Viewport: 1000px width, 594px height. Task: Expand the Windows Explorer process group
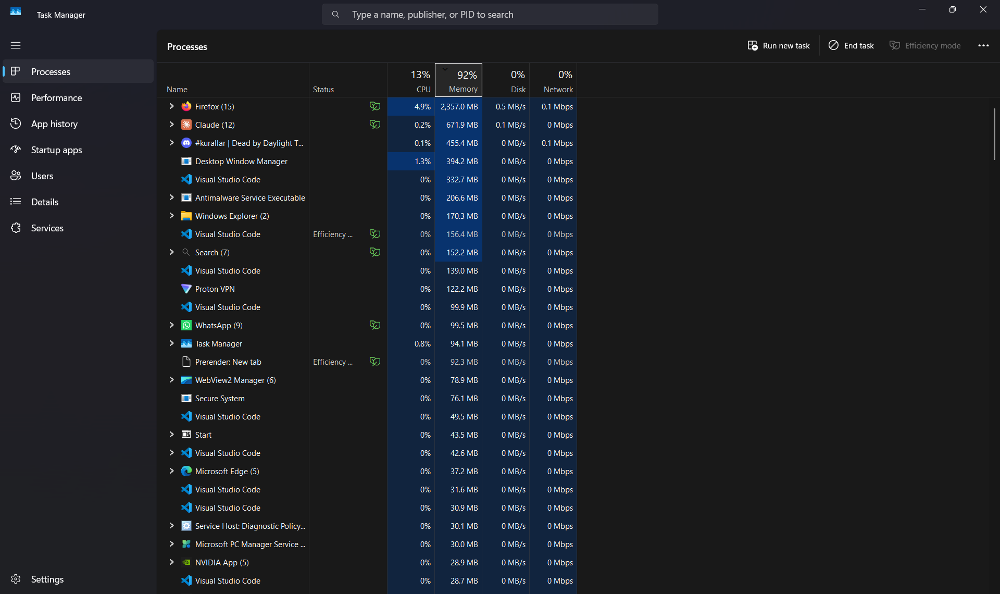point(171,216)
